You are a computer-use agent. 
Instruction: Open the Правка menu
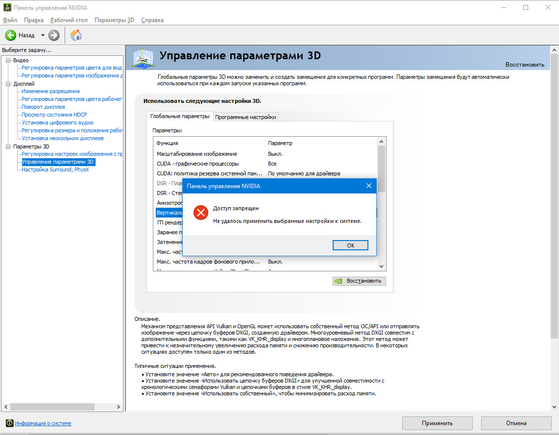34,20
